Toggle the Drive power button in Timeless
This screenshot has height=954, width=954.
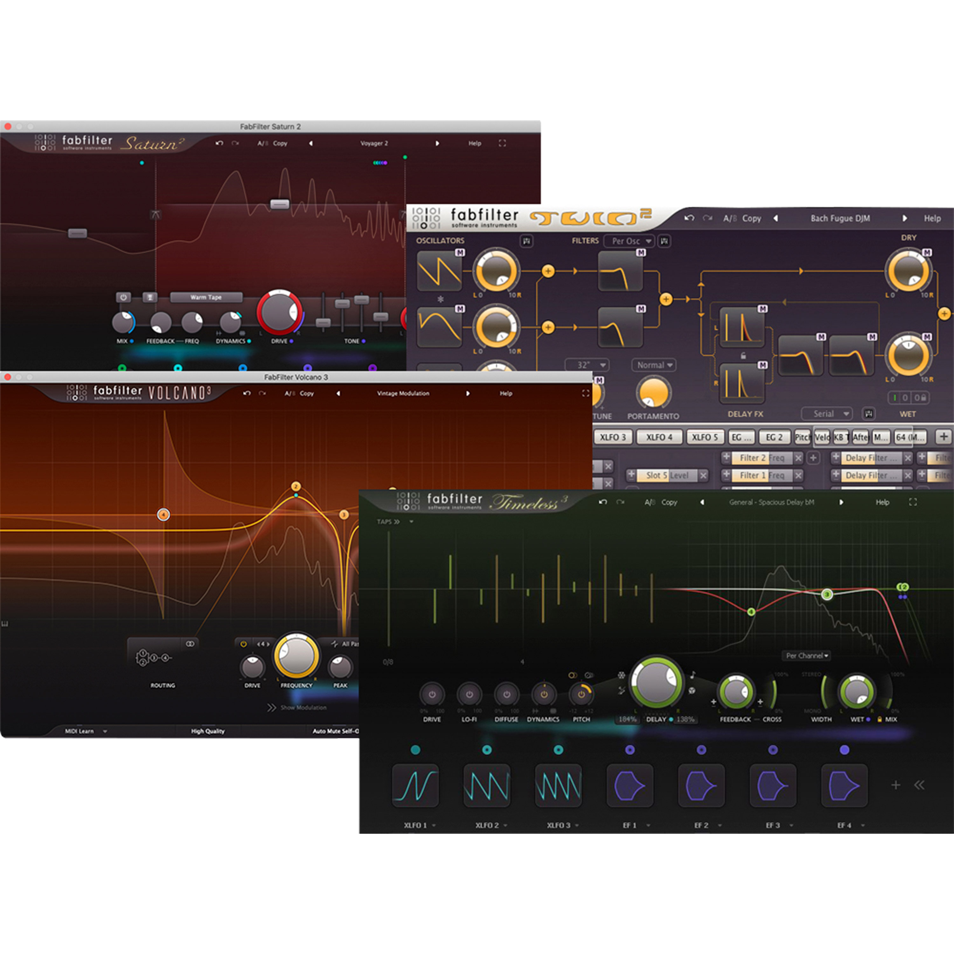click(432, 694)
